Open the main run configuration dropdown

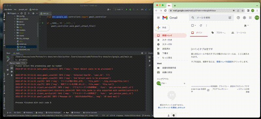(x=118, y=10)
